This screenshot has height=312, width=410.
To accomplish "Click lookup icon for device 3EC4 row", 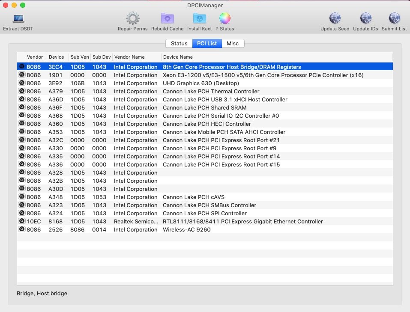I will click(22, 66).
